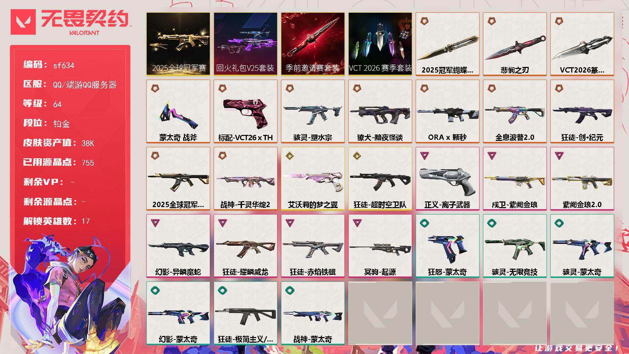629x354 pixels.
Task: Select the 艾沃莉的梦之翼 skin
Action: [x=313, y=179]
